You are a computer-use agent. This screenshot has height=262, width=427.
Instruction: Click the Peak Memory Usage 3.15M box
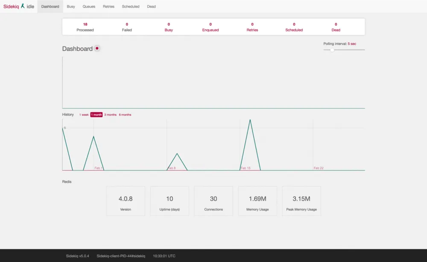[x=301, y=201]
